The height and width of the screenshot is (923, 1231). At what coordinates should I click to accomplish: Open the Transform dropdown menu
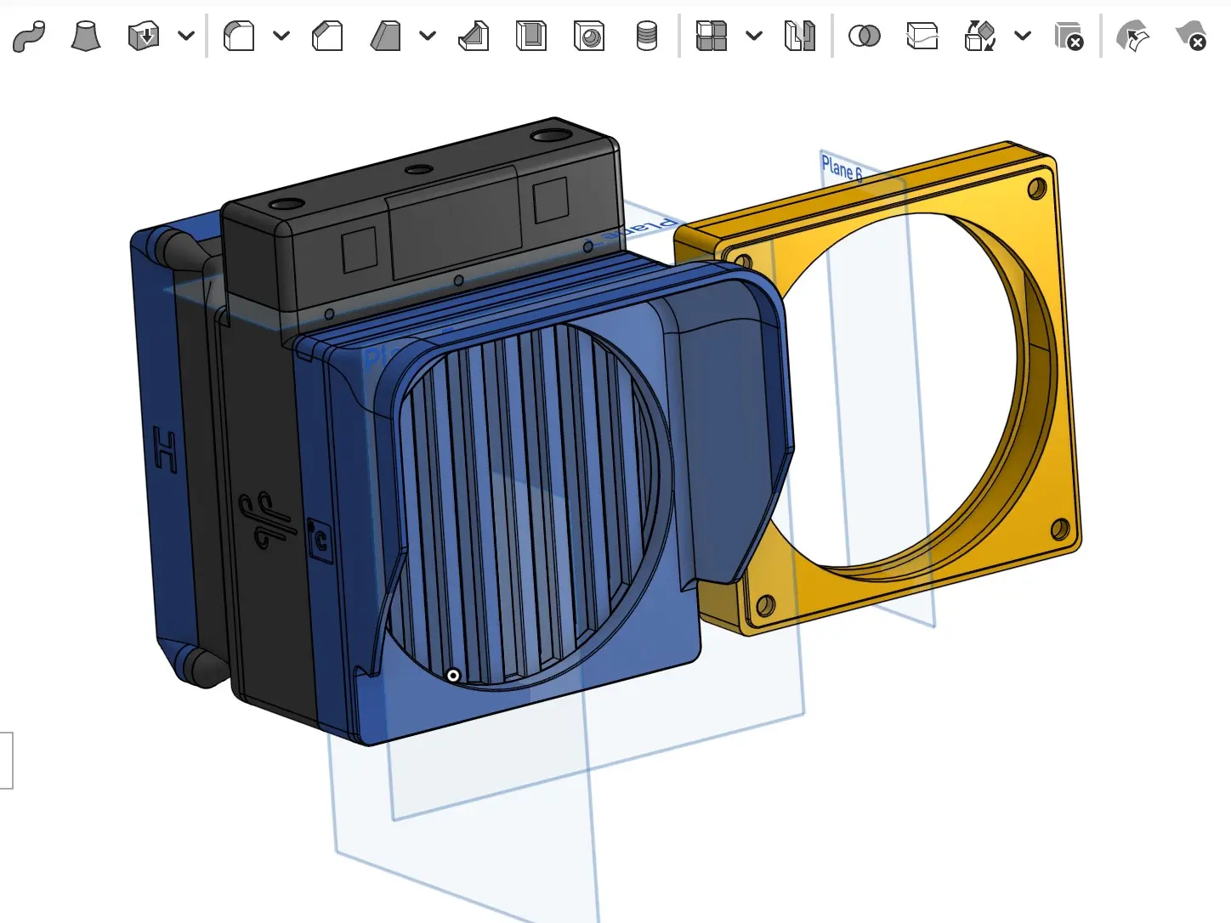point(1023,36)
